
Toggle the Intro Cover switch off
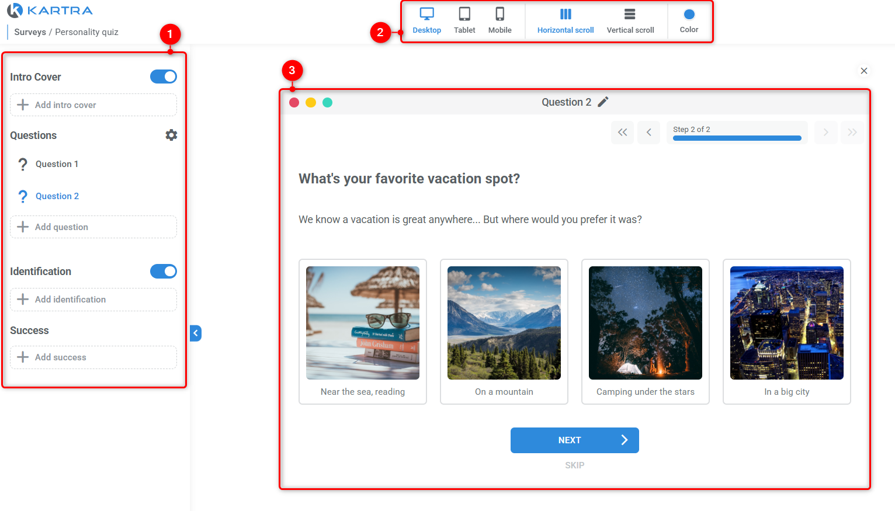pyautogui.click(x=163, y=77)
